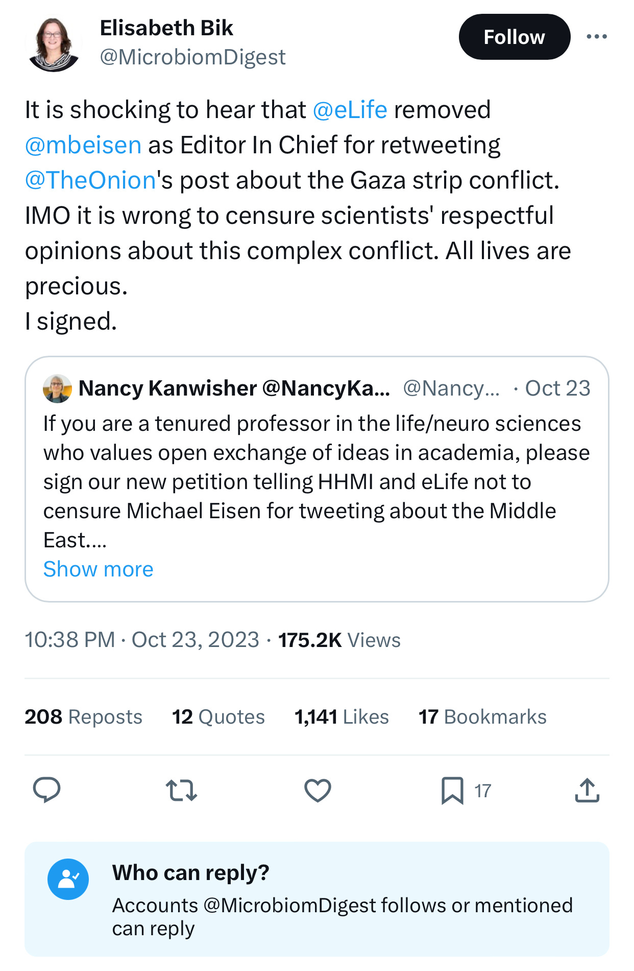Open the @MicrobiomDigest handle under name

pyautogui.click(x=192, y=57)
